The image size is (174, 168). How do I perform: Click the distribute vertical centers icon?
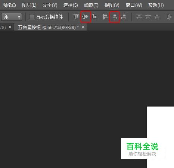coord(148,17)
